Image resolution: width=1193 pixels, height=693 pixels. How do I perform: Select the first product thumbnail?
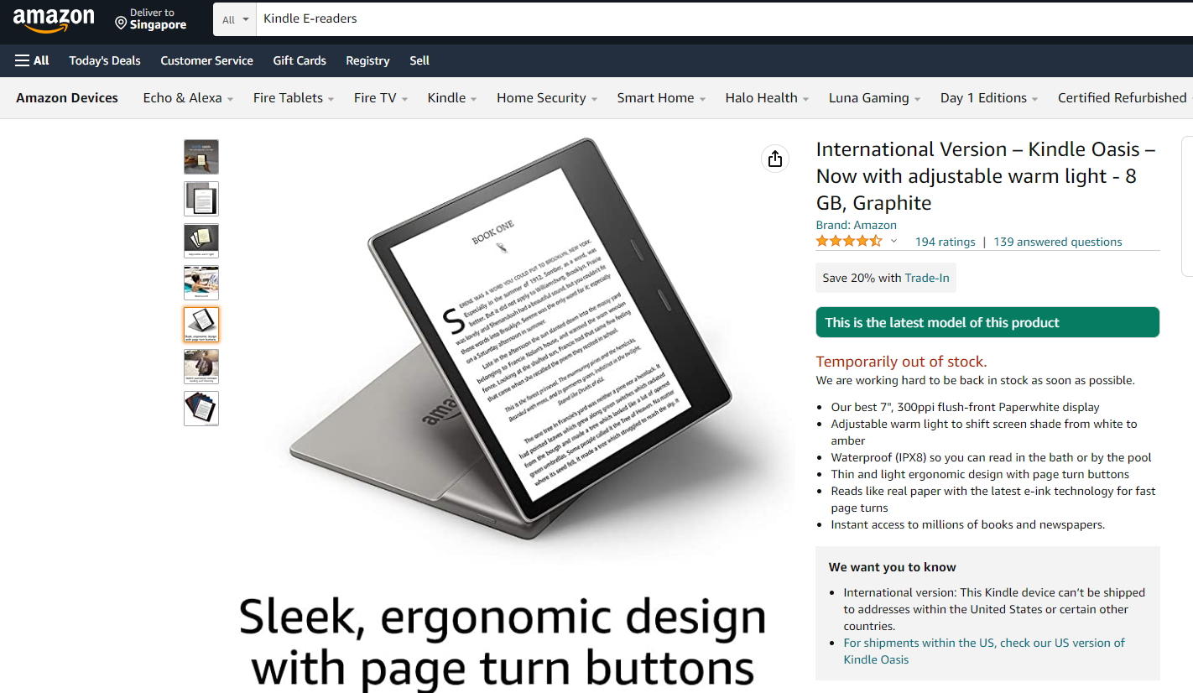point(201,157)
